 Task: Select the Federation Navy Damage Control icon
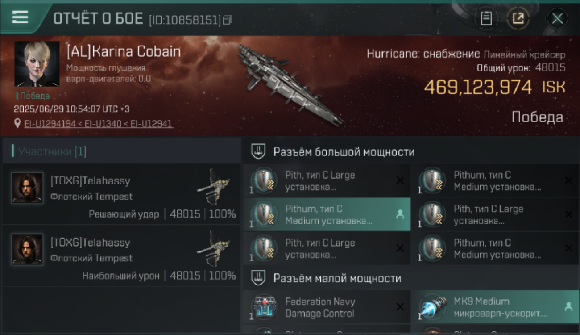tap(264, 307)
